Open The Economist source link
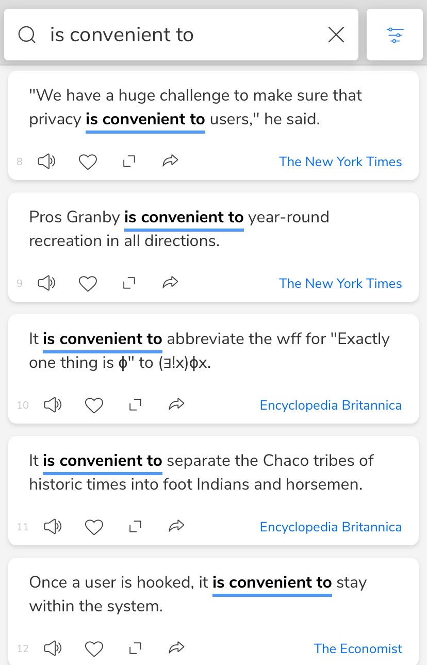This screenshot has width=427, height=665. tap(358, 648)
